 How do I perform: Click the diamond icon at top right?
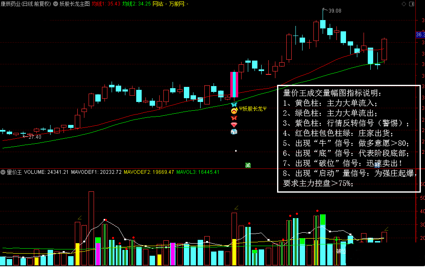click(x=404, y=4)
